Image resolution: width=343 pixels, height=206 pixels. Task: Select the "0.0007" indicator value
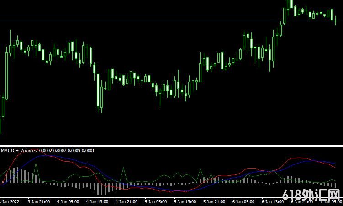[60, 151]
